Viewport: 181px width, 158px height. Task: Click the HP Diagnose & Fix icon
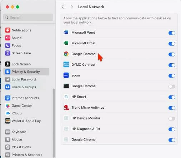66,129
